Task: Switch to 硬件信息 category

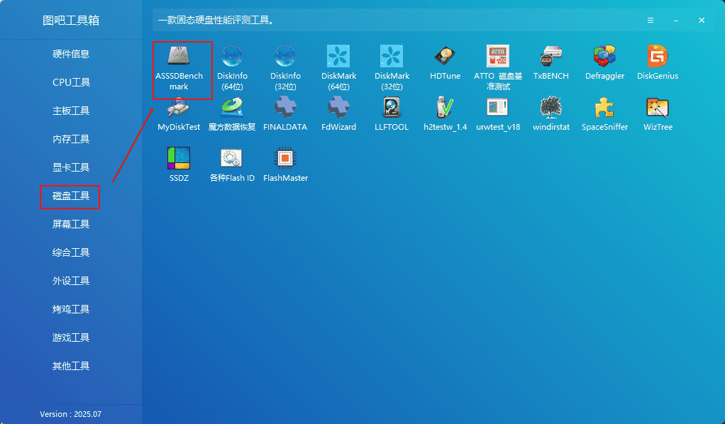Action: coord(71,54)
